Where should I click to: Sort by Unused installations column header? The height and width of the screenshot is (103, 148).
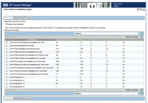(x=114, y=40)
